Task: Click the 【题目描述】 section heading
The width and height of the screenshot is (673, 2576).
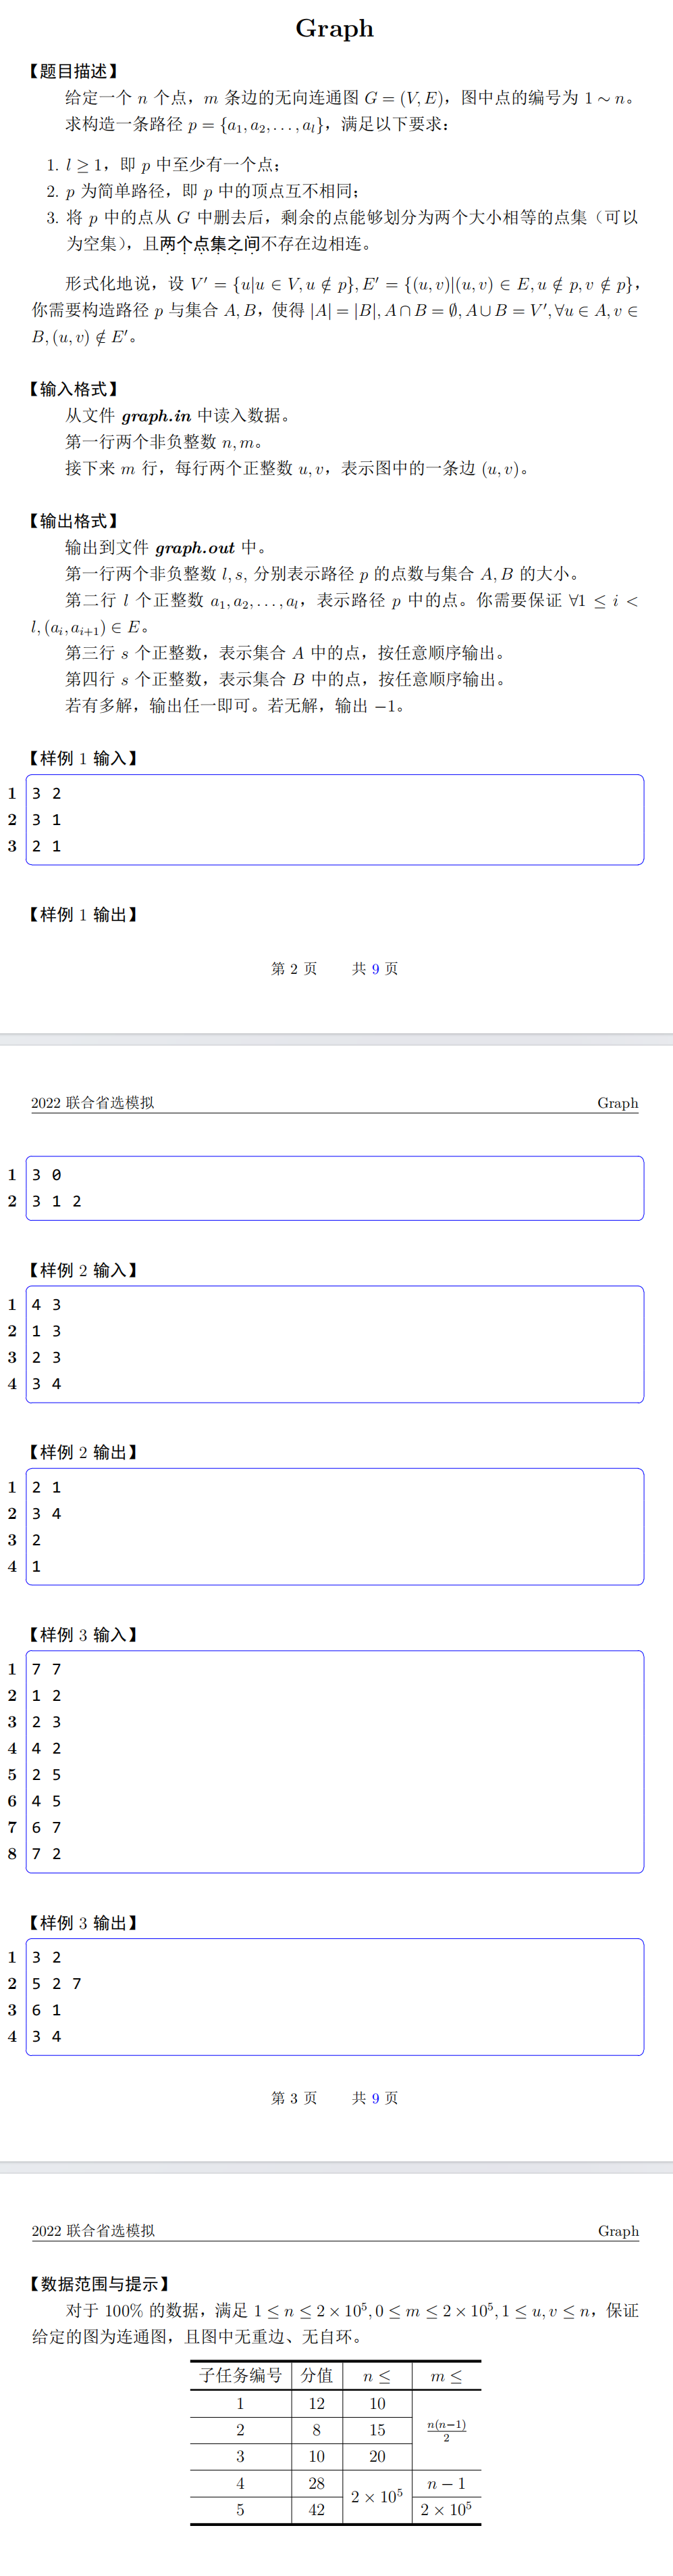Action: click(x=75, y=71)
